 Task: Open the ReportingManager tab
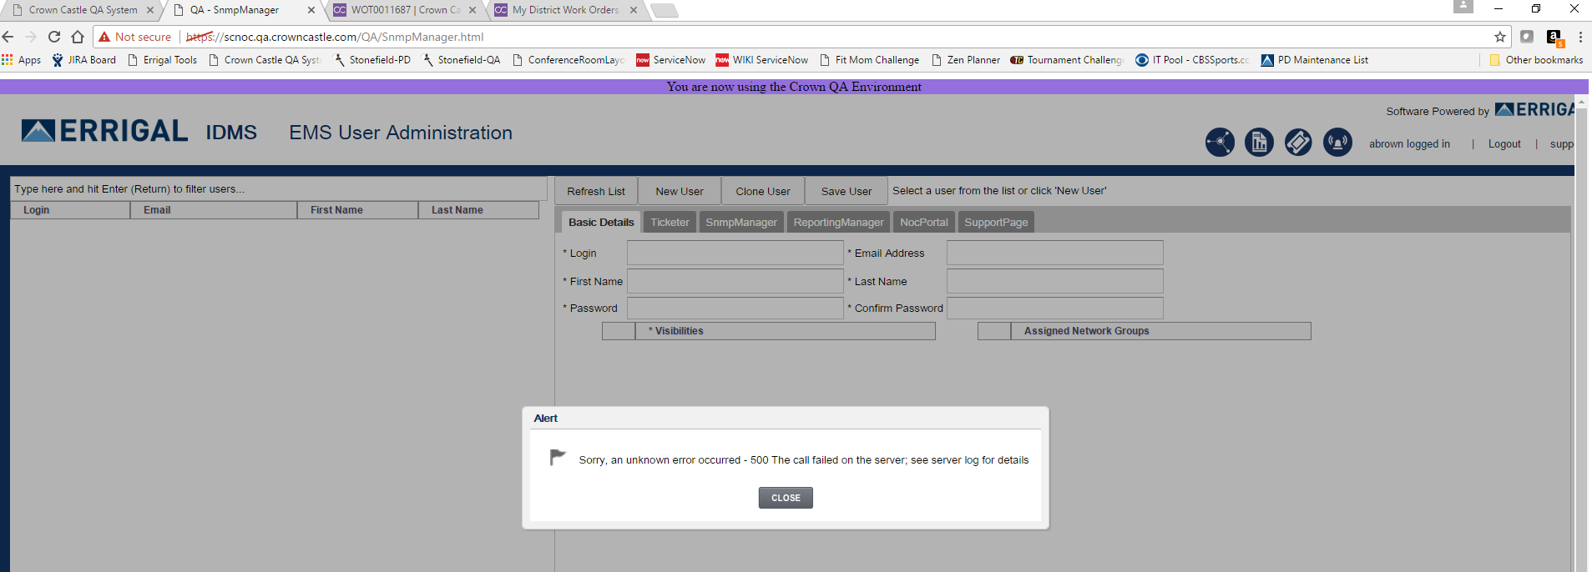coord(838,223)
